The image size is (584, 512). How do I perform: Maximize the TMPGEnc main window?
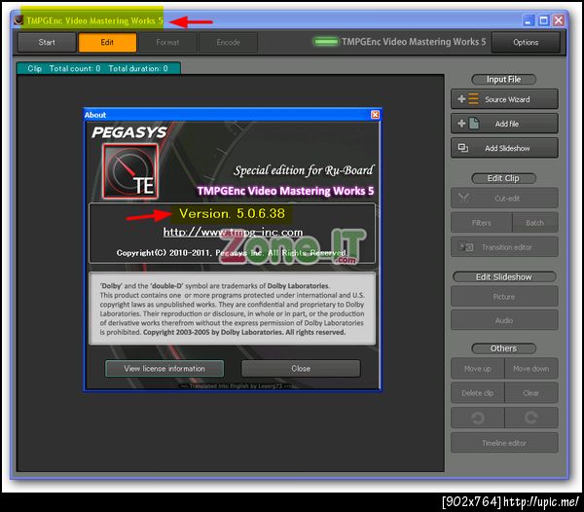[x=543, y=20]
